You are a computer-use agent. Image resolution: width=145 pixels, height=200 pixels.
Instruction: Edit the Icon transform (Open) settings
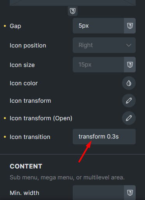[129, 118]
